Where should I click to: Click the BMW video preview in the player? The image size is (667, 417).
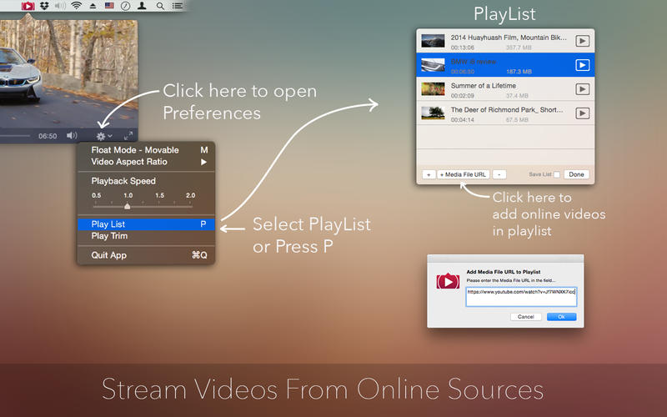point(68,73)
